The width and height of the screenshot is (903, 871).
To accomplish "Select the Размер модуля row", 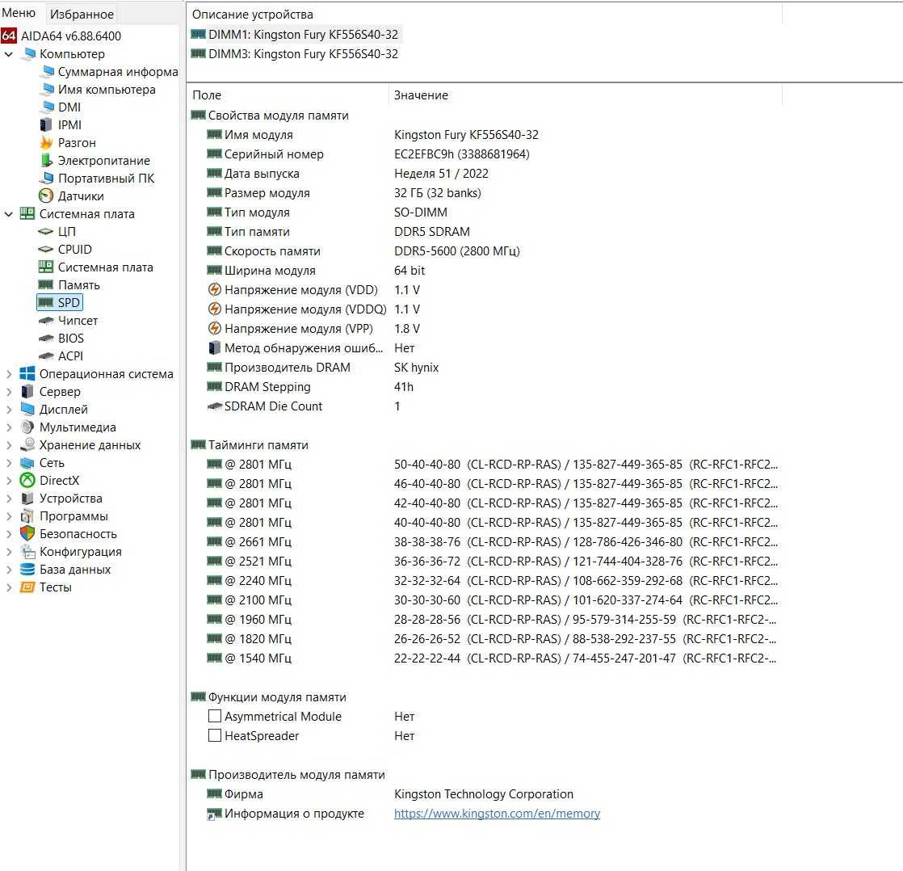I will click(x=484, y=193).
